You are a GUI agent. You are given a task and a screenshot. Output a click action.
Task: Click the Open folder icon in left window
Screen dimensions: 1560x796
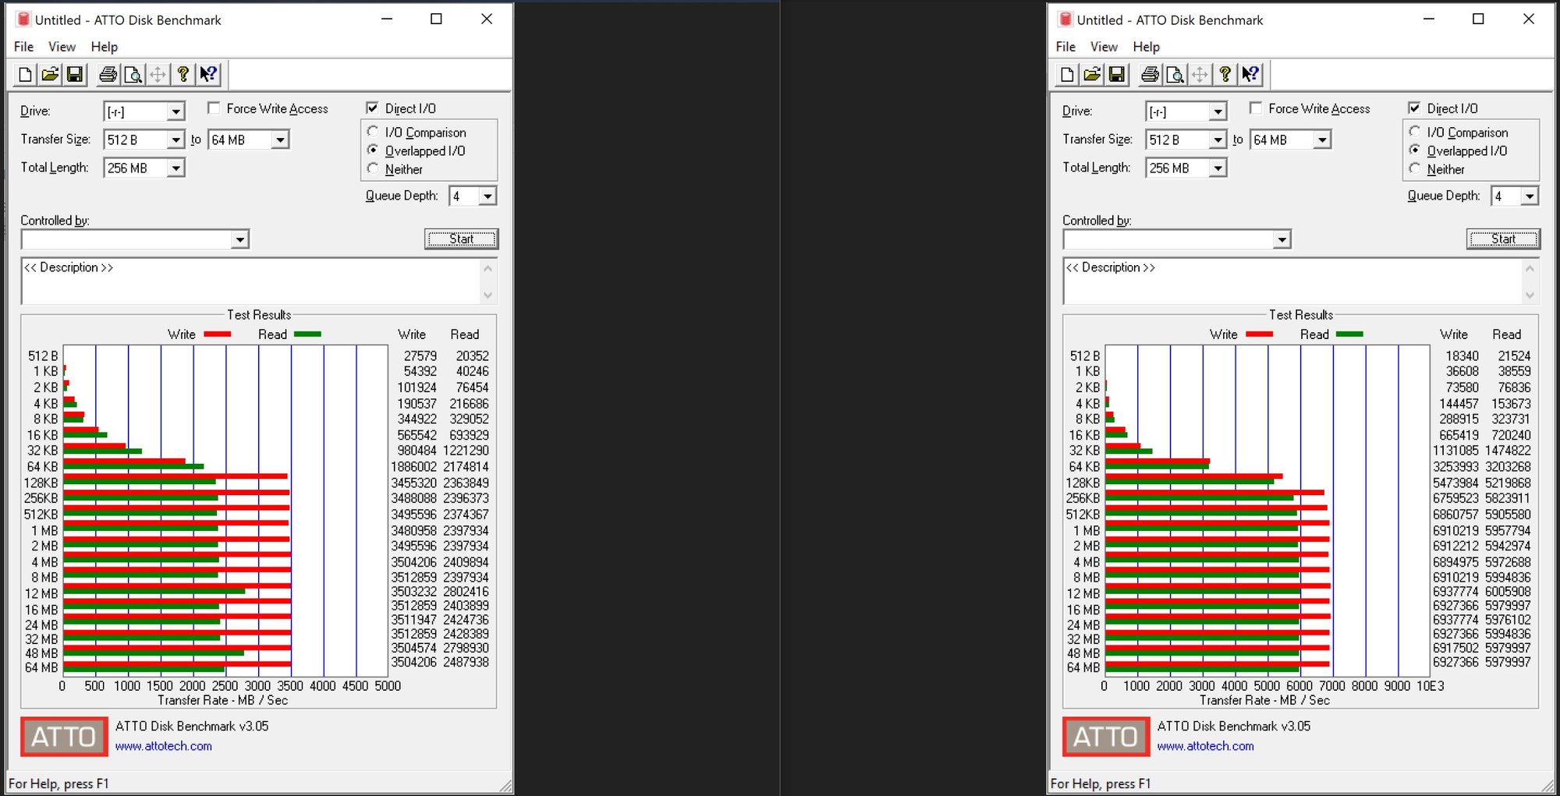click(x=50, y=74)
